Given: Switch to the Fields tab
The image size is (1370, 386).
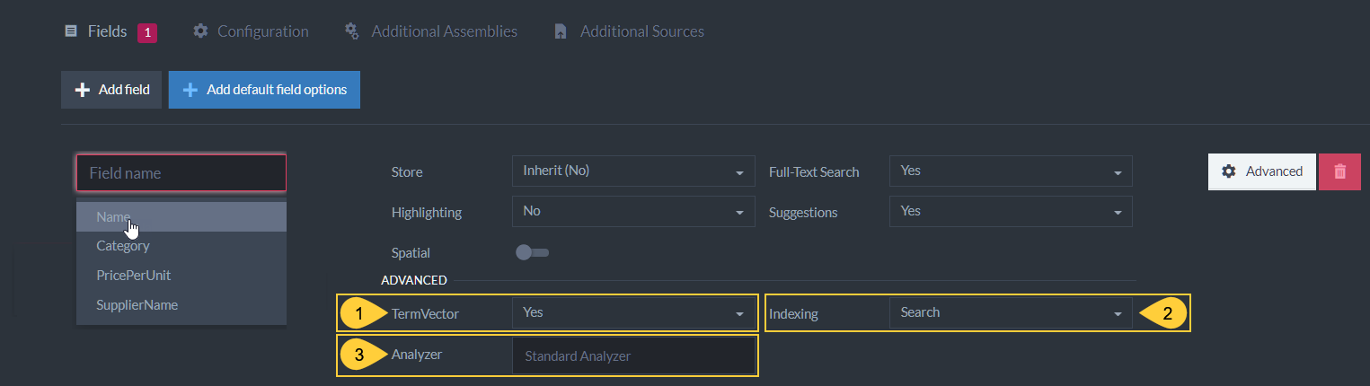Looking at the screenshot, I should [x=110, y=31].
